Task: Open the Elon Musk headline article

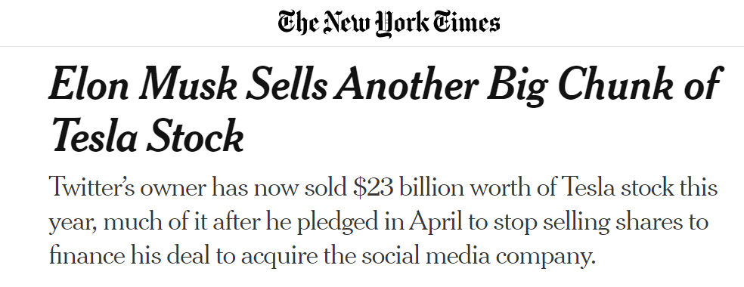Action: [x=385, y=110]
